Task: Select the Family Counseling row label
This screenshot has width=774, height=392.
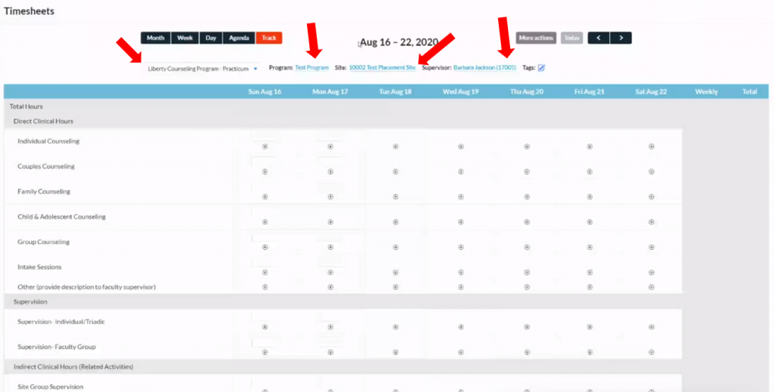Action: 44,191
